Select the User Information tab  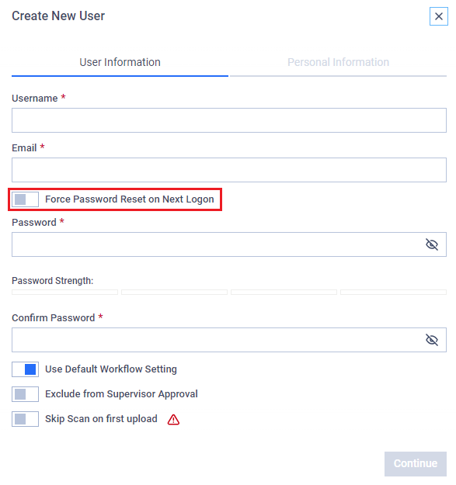pos(120,63)
